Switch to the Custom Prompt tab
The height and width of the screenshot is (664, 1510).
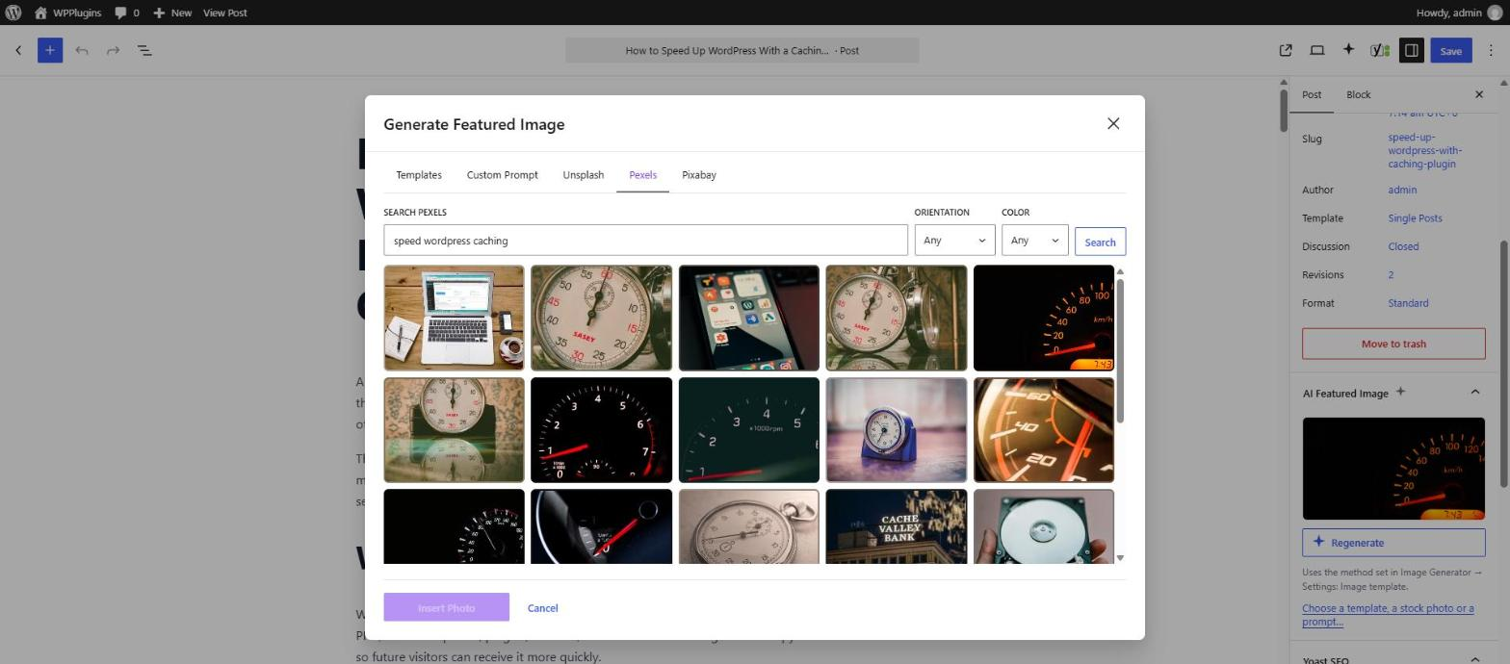pyautogui.click(x=502, y=175)
